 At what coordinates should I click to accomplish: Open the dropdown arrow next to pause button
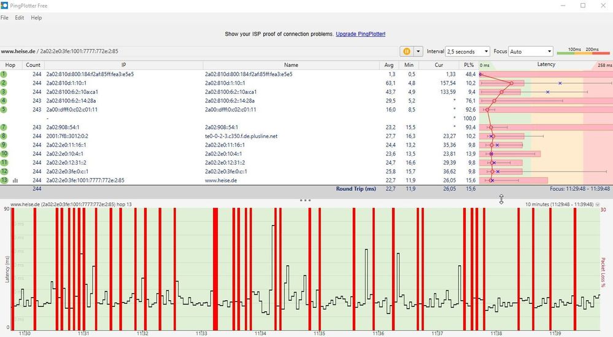pos(418,51)
